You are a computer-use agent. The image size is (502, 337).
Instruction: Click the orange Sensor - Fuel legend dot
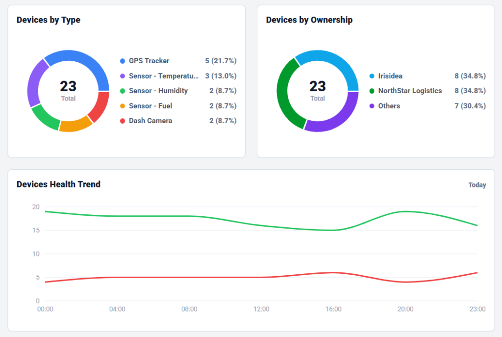click(122, 106)
